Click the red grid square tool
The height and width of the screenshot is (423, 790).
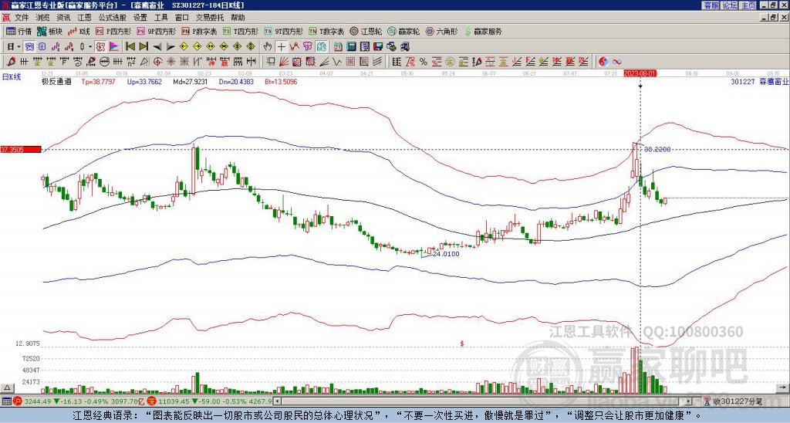349,62
